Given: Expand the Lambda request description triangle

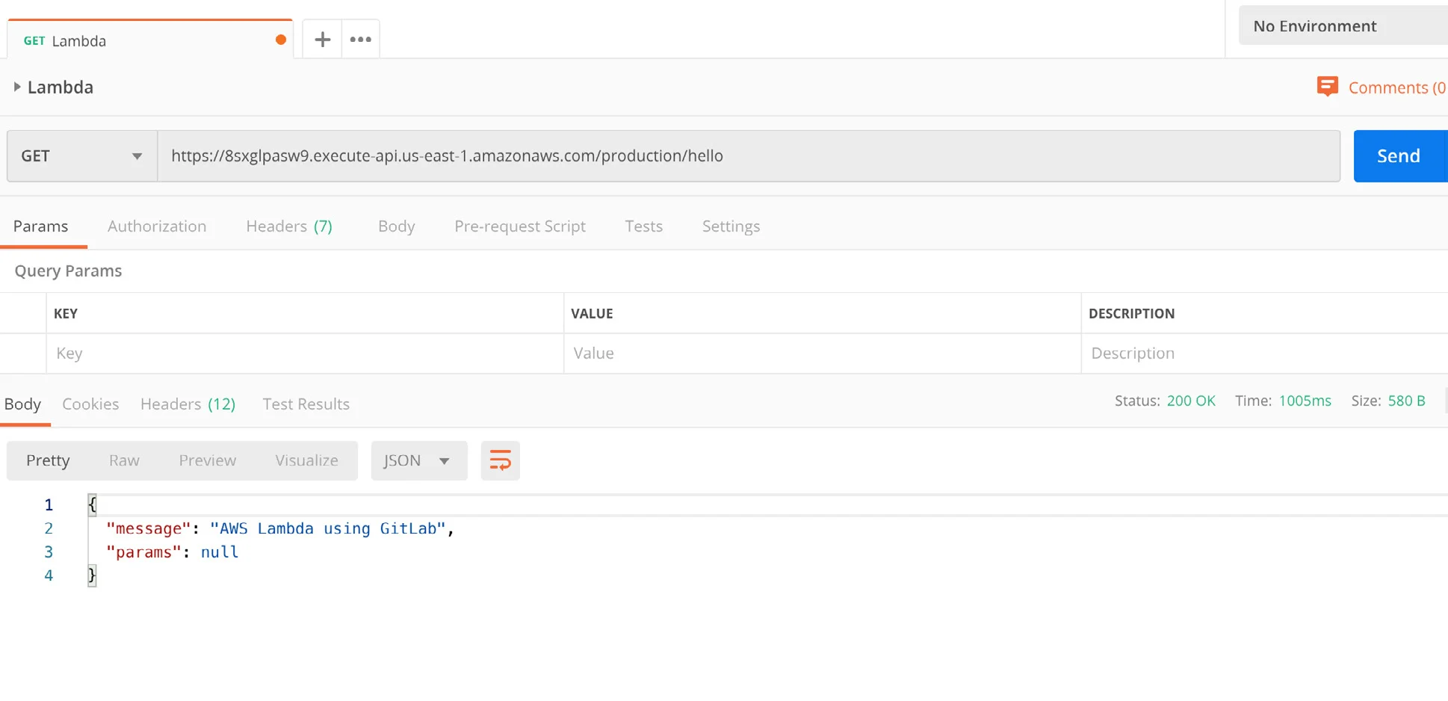Looking at the screenshot, I should click(17, 87).
